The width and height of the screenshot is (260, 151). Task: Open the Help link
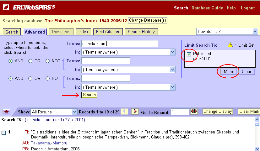231,8
